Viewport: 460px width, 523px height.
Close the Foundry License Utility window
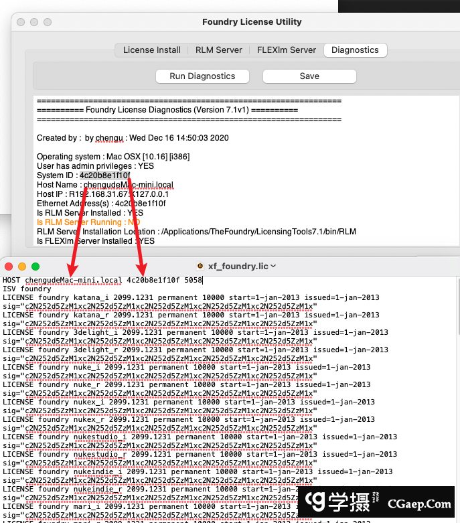click(x=20, y=22)
